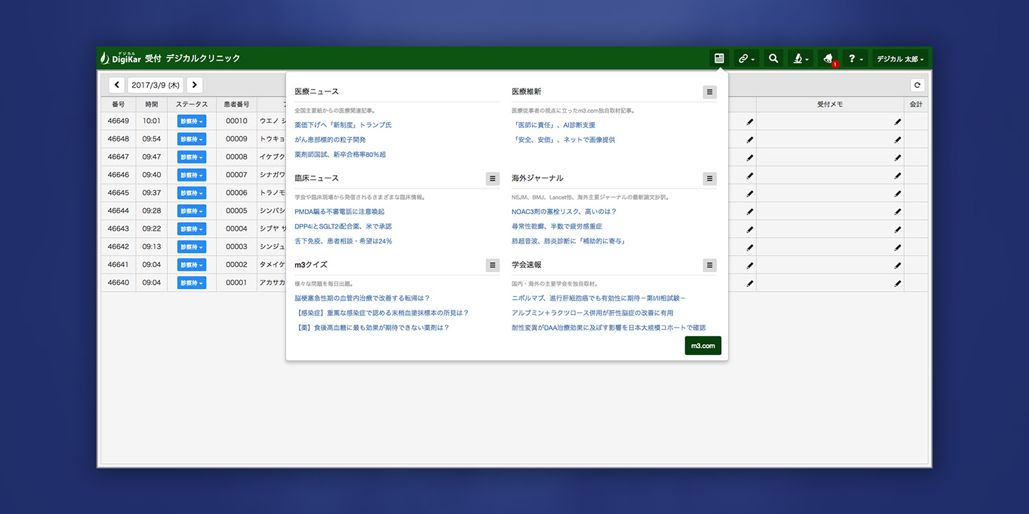
Task: Toggle the news panel newspaper icon
Action: (x=719, y=59)
